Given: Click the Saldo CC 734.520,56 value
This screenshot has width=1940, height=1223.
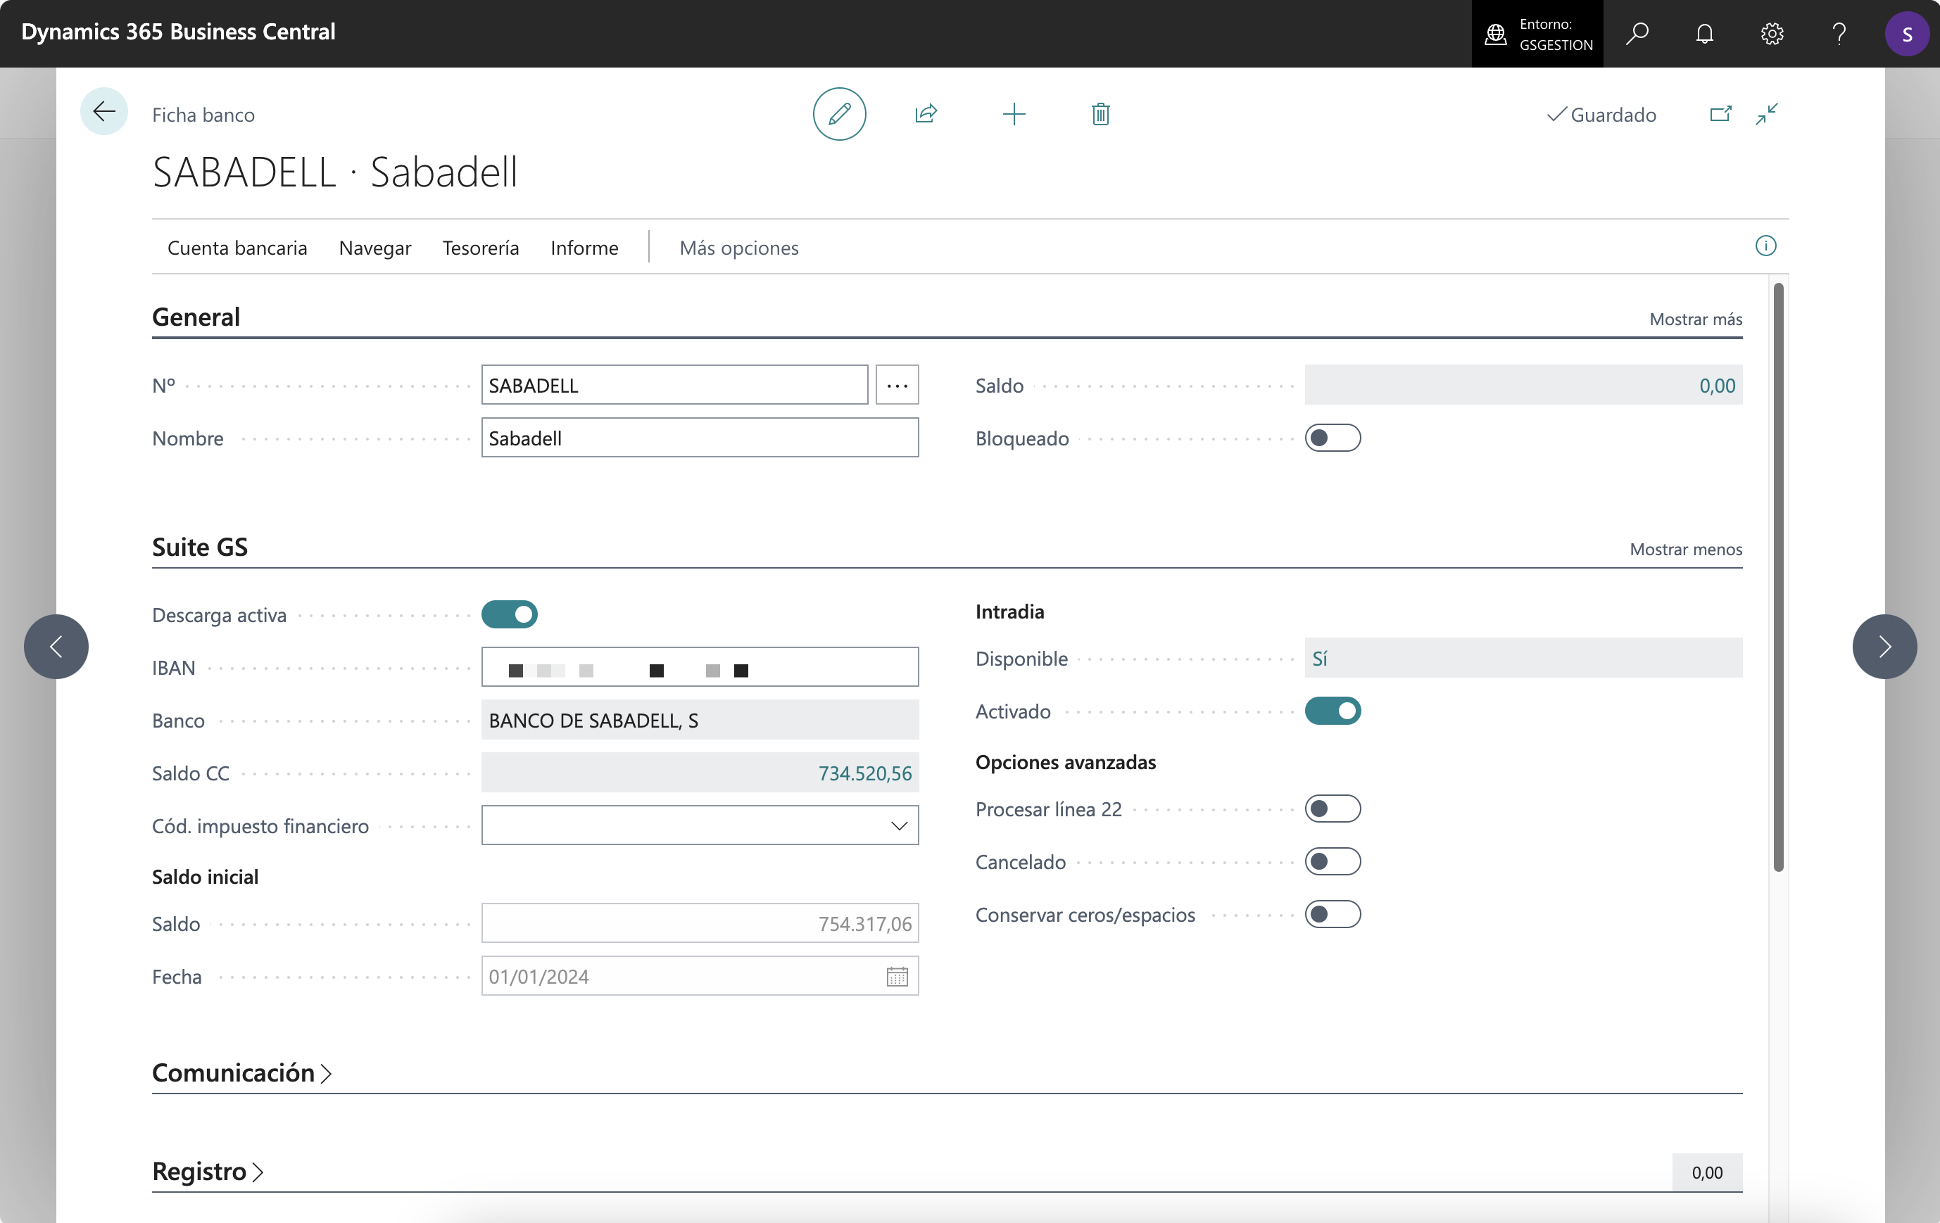Looking at the screenshot, I should (700, 772).
